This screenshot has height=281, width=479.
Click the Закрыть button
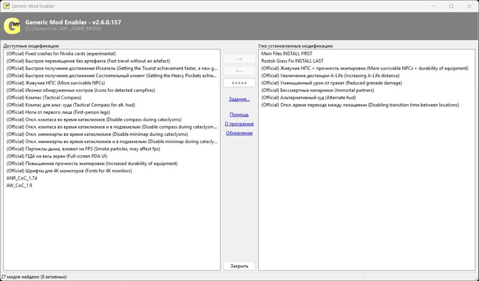point(239,266)
